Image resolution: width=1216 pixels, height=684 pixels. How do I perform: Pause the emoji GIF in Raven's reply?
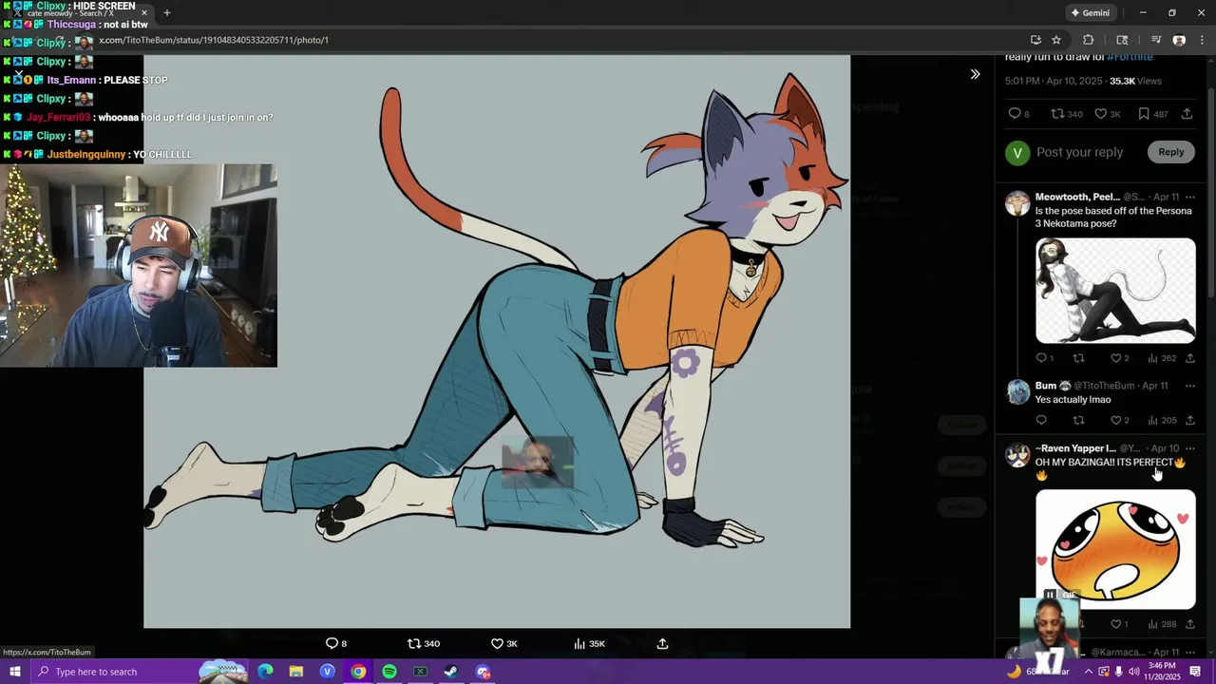coord(1050,595)
